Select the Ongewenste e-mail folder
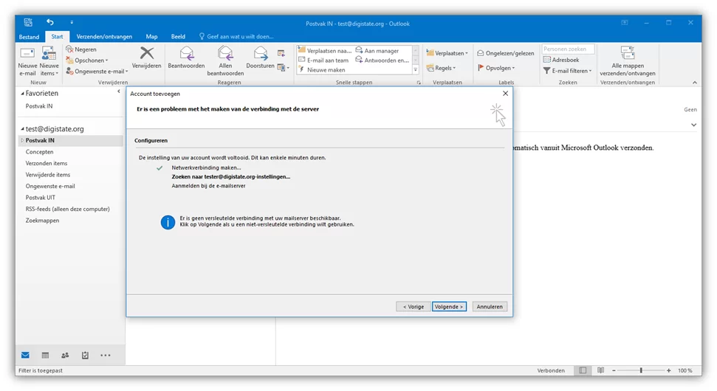This screenshot has height=391, width=717. 49,186
